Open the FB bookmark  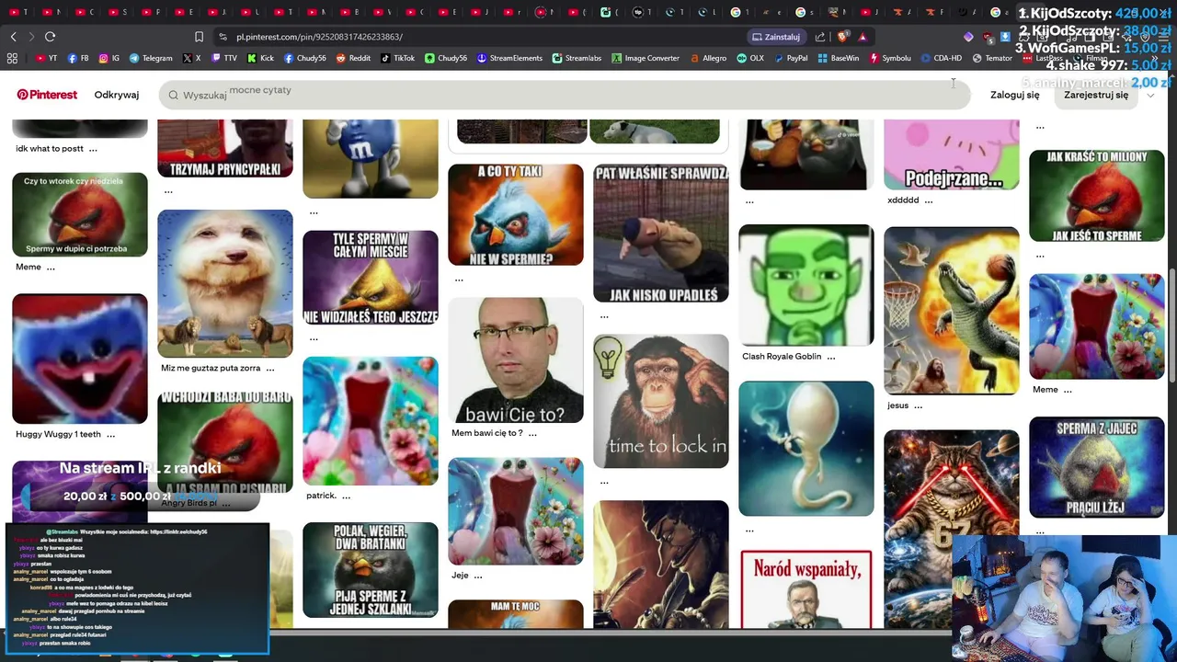(78, 58)
